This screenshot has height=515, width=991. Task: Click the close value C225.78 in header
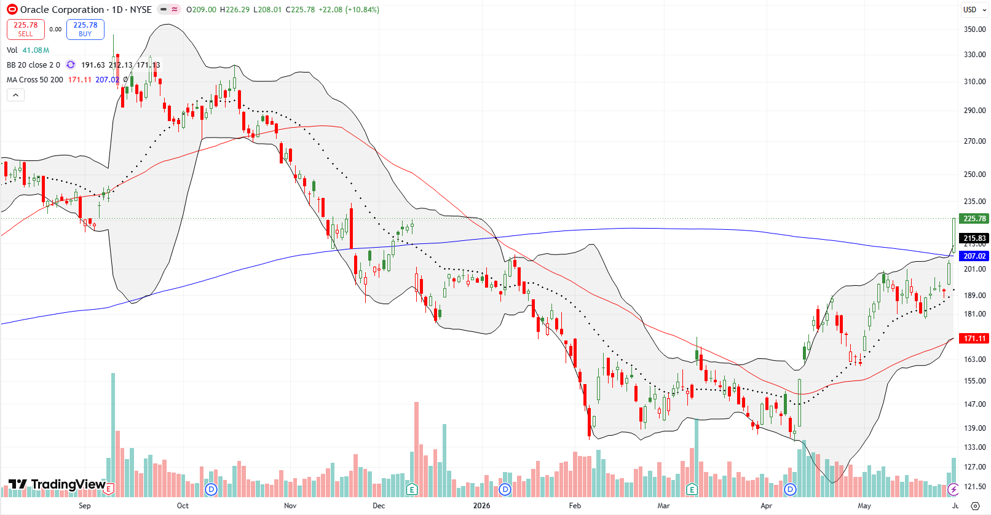click(301, 10)
